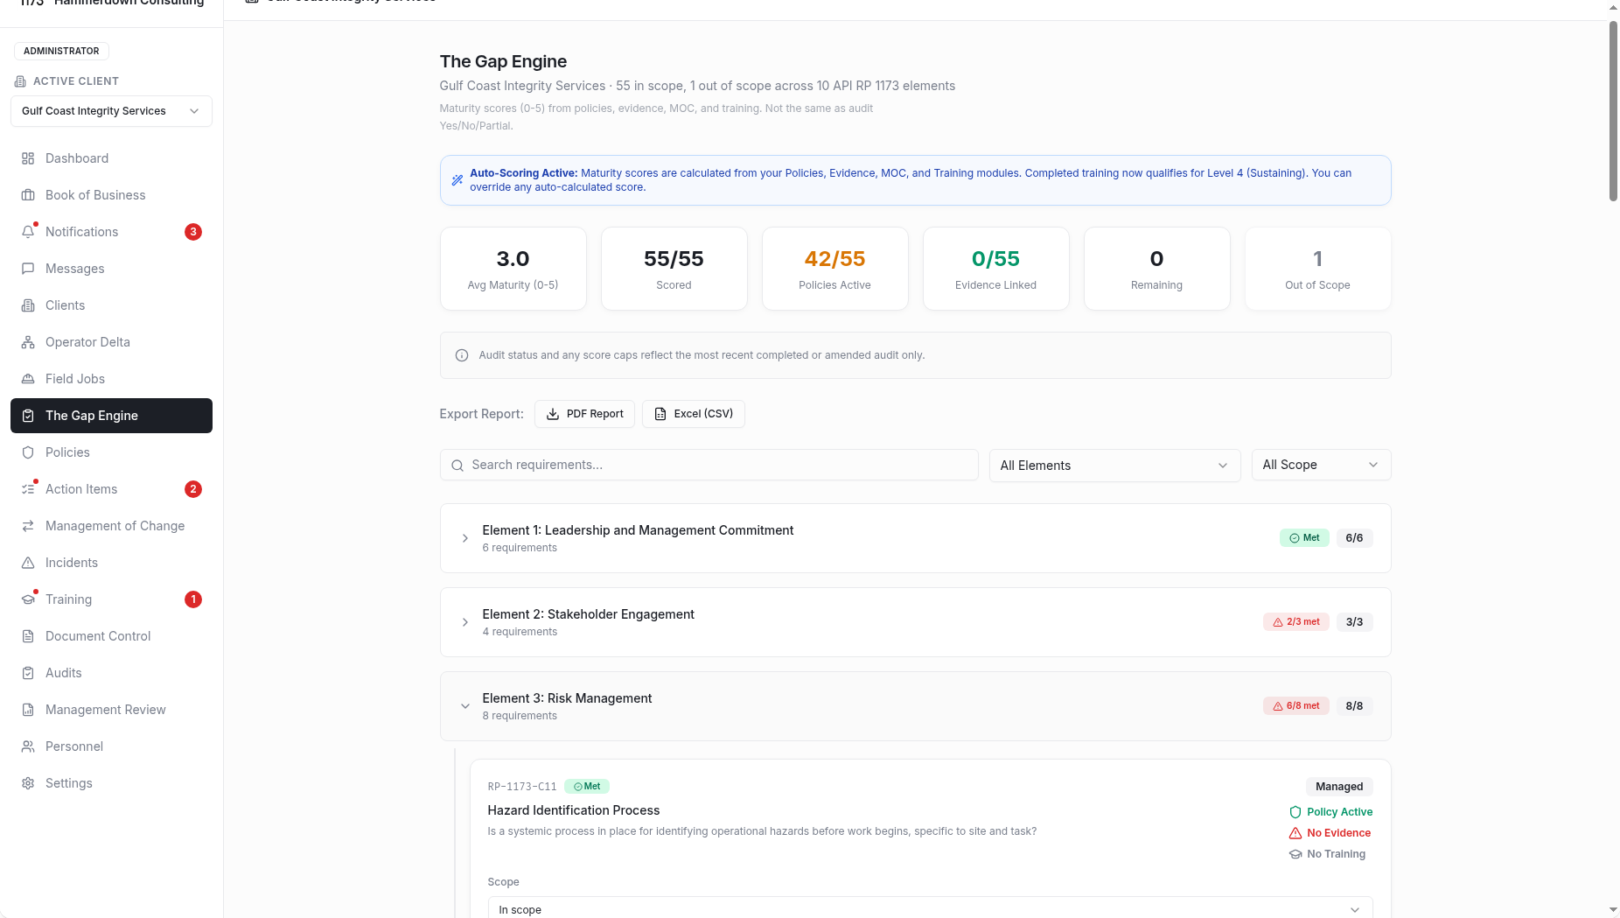Click the Avg Maturity 3.0 card
Screen dimensions: 1620x918
point(513,269)
